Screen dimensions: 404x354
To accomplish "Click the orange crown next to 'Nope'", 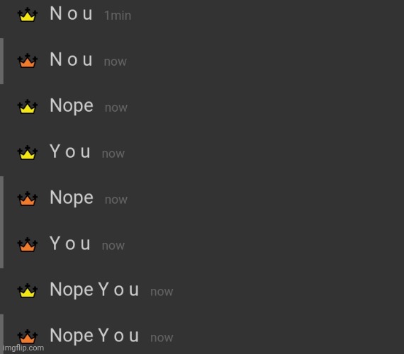I will [28, 199].
